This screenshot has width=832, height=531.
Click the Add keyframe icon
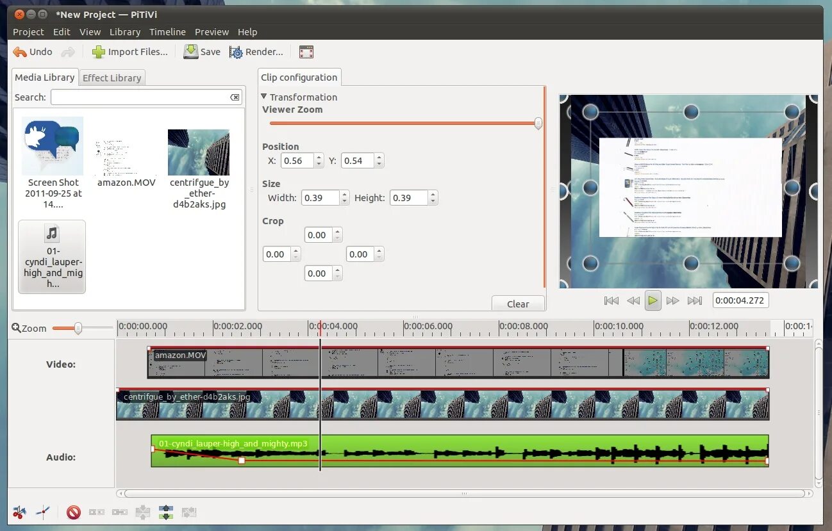tap(43, 512)
